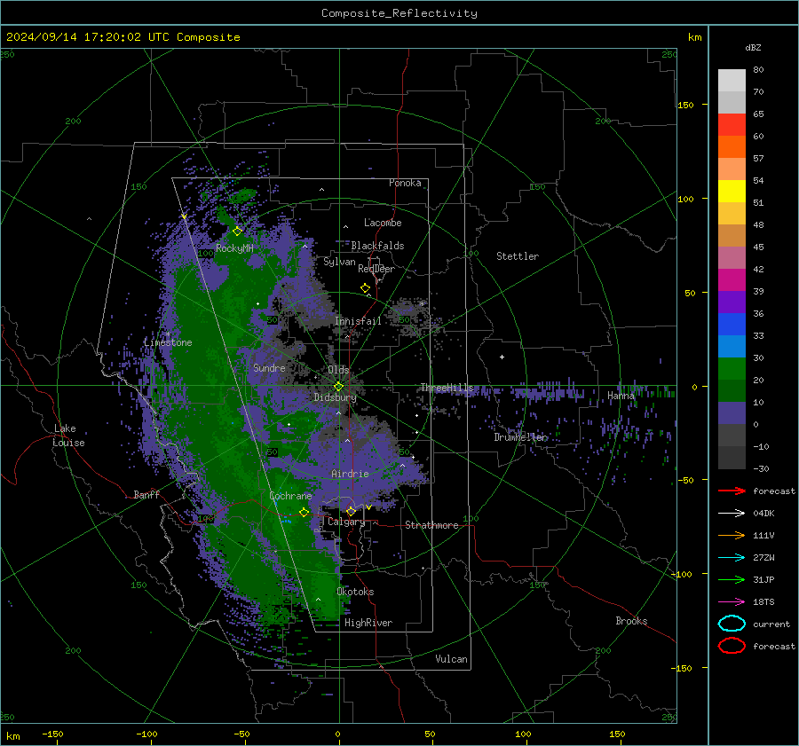This screenshot has width=799, height=746.
Task: Click the Blackfalds label
Action: (377, 246)
